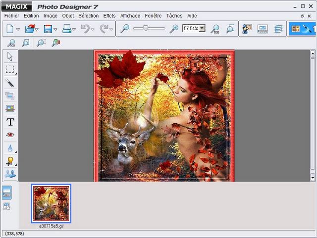This screenshot has height=238, width=317.
Task: Expand the Print dropdown arrow
Action: point(74,30)
